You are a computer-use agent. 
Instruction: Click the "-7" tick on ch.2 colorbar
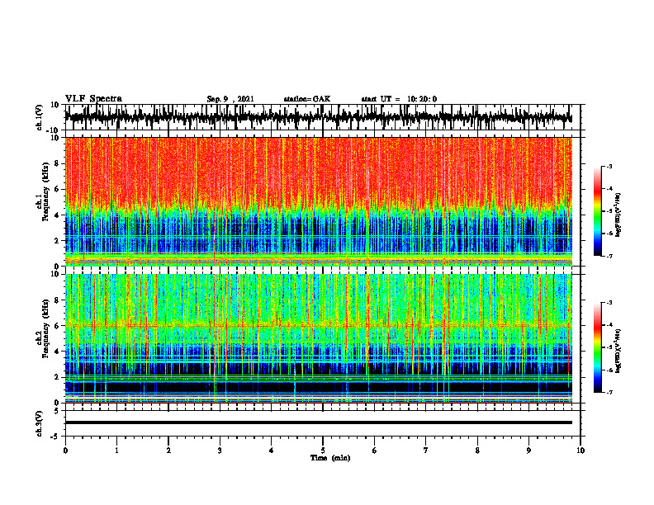click(x=609, y=392)
